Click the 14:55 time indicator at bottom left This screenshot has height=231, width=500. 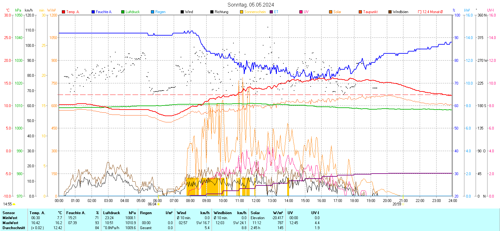click(x=7, y=204)
